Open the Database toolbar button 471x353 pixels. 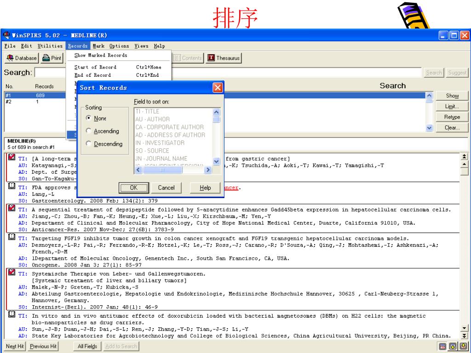[21, 58]
